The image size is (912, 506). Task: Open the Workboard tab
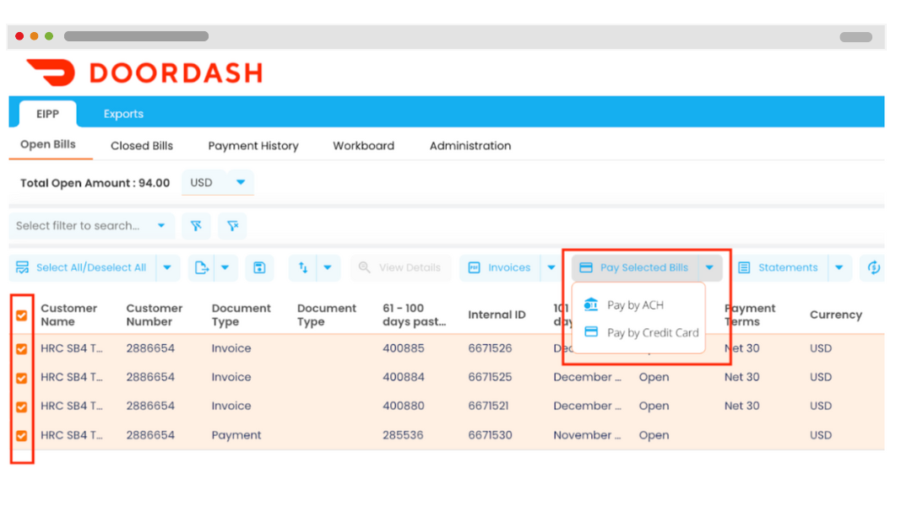point(363,146)
